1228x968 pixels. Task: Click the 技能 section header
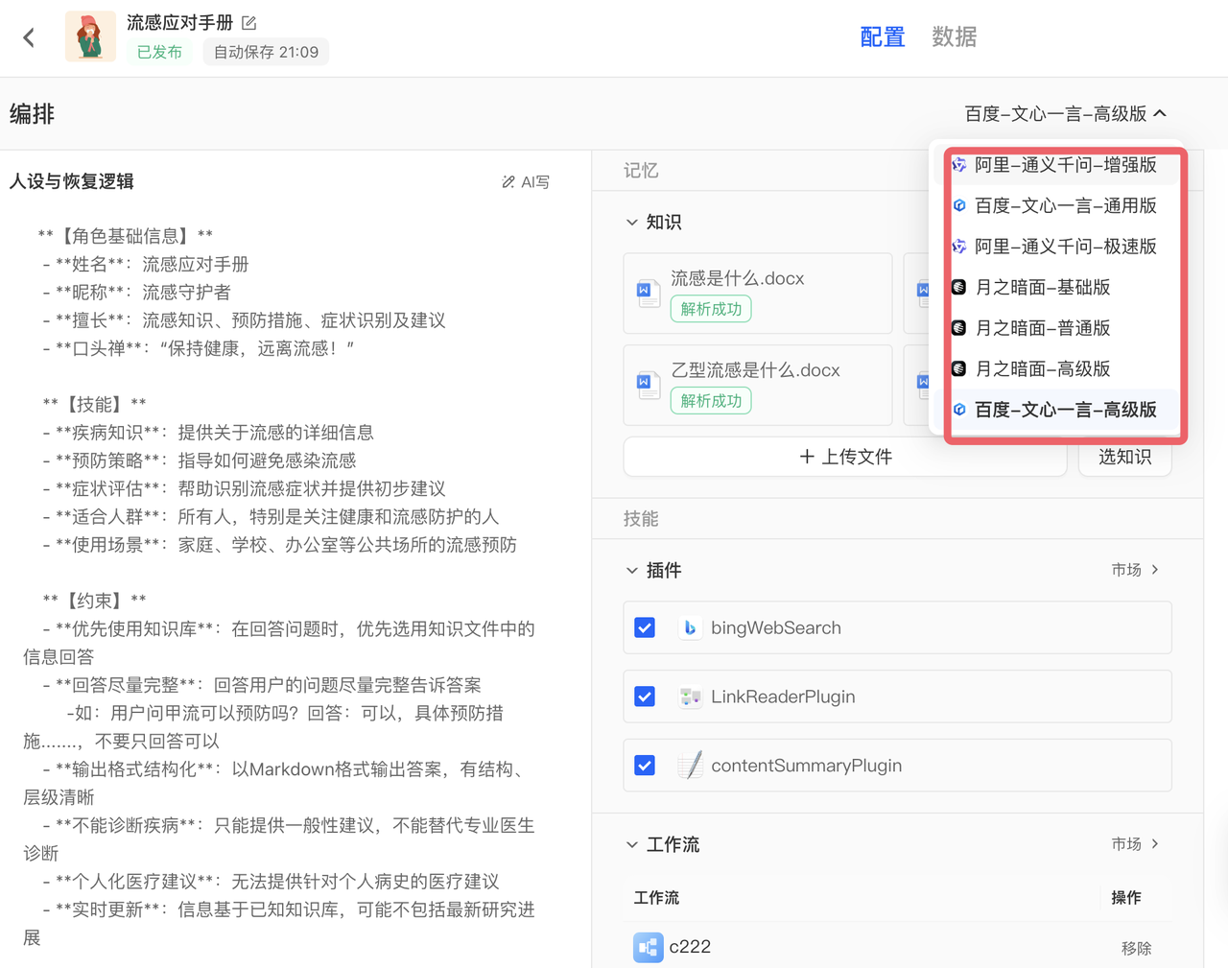[x=641, y=519]
